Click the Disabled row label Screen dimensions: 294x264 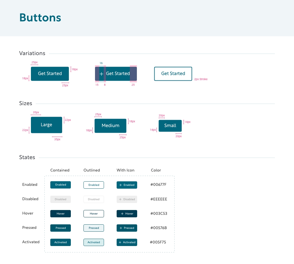pos(30,199)
